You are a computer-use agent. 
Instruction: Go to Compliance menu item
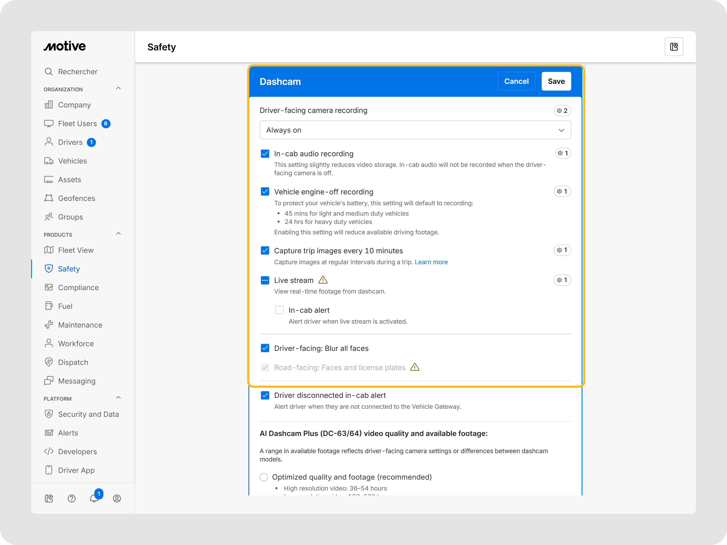[x=78, y=288]
